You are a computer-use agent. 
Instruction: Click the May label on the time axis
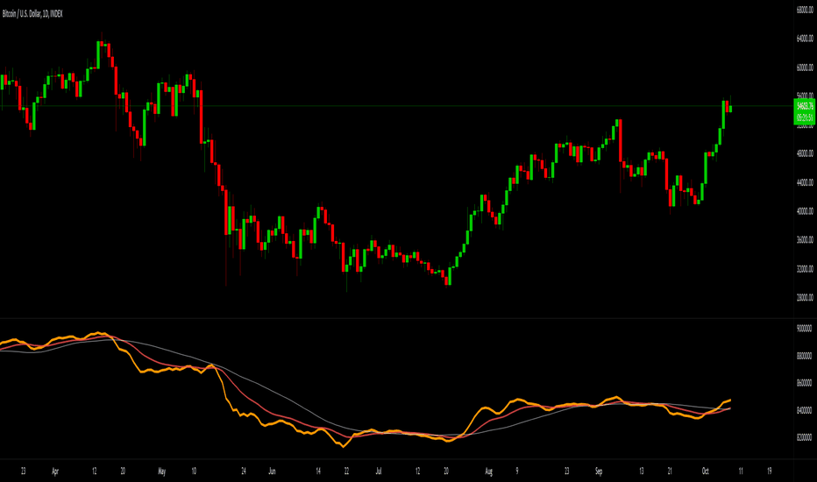tap(161, 471)
